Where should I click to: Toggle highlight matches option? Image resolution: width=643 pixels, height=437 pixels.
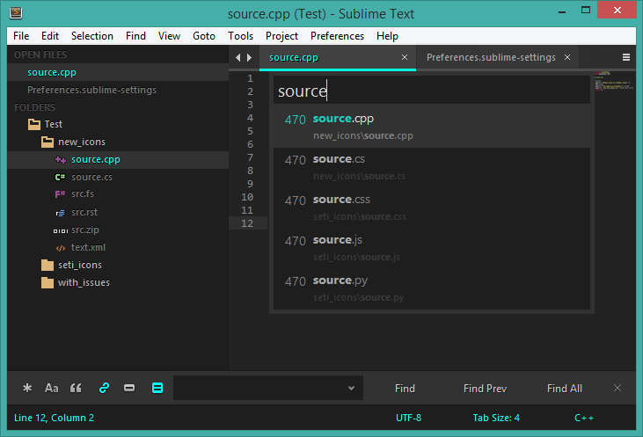(x=157, y=388)
